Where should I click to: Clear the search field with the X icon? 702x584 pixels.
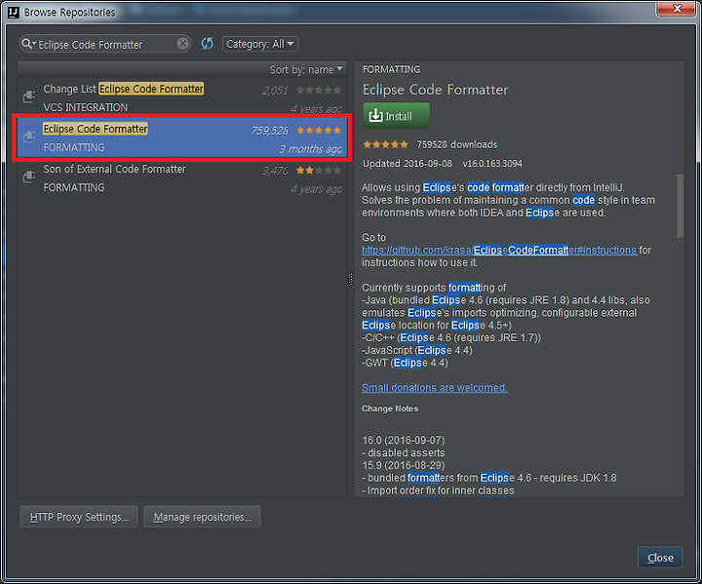pyautogui.click(x=182, y=44)
